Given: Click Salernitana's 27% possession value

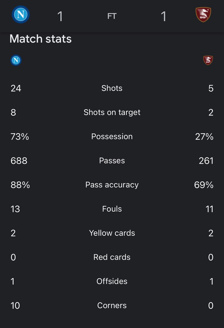Looking at the screenshot, I should pos(204,136).
